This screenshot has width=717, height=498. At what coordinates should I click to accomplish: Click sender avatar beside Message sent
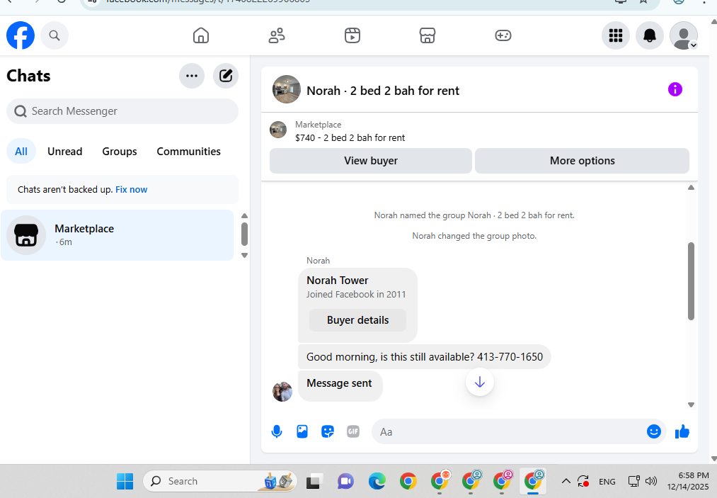tap(282, 392)
